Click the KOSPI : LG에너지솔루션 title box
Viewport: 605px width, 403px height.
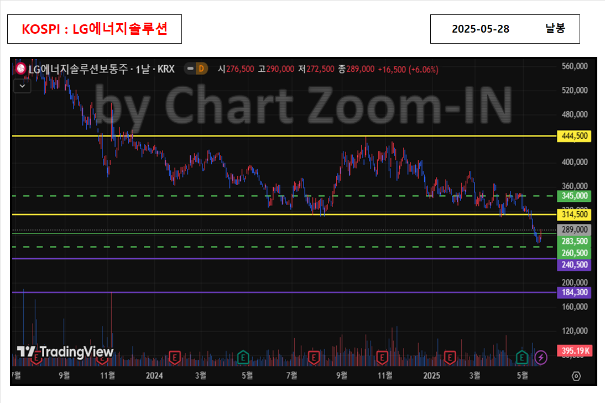pyautogui.click(x=95, y=29)
